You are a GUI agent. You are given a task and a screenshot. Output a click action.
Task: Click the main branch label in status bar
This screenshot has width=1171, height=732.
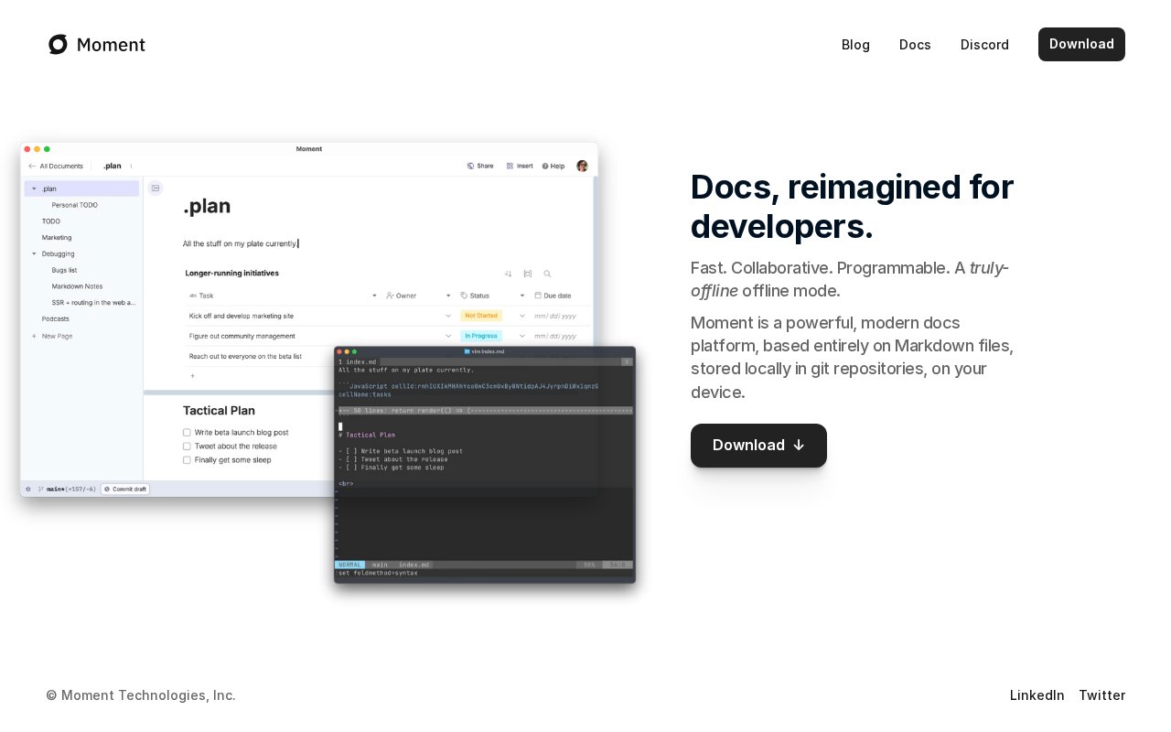pos(55,490)
